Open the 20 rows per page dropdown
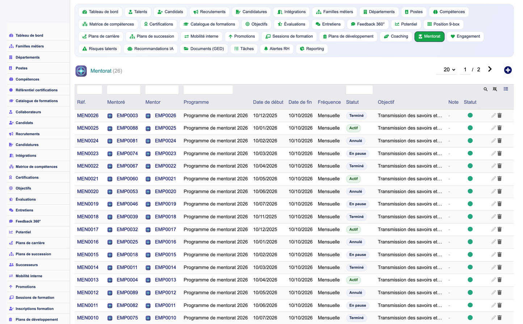Screen dimensions: 523x324 click(x=449, y=70)
